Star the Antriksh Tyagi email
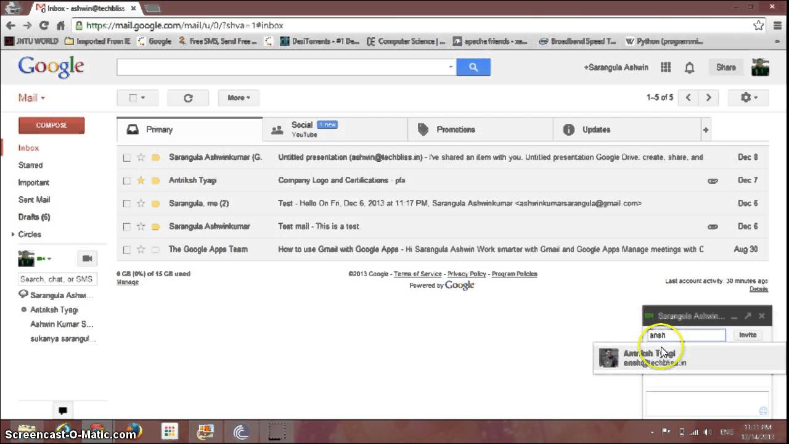789x444 pixels. tap(141, 180)
